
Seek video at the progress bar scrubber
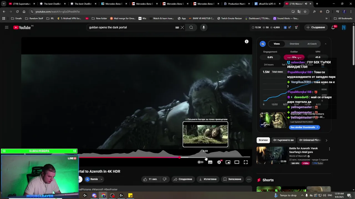click(179, 157)
